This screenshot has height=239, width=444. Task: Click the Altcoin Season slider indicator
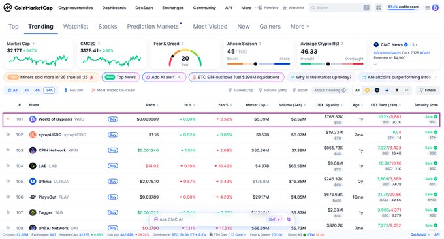coord(255,64)
